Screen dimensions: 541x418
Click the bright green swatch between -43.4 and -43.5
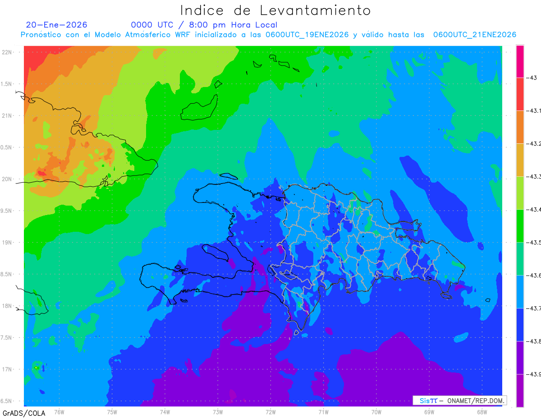[520, 226]
